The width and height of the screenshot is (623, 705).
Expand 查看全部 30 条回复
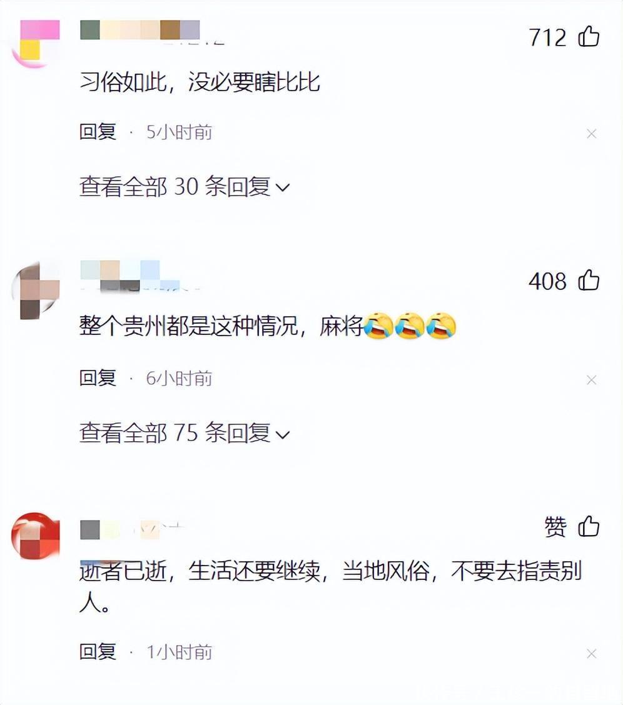[x=185, y=187]
